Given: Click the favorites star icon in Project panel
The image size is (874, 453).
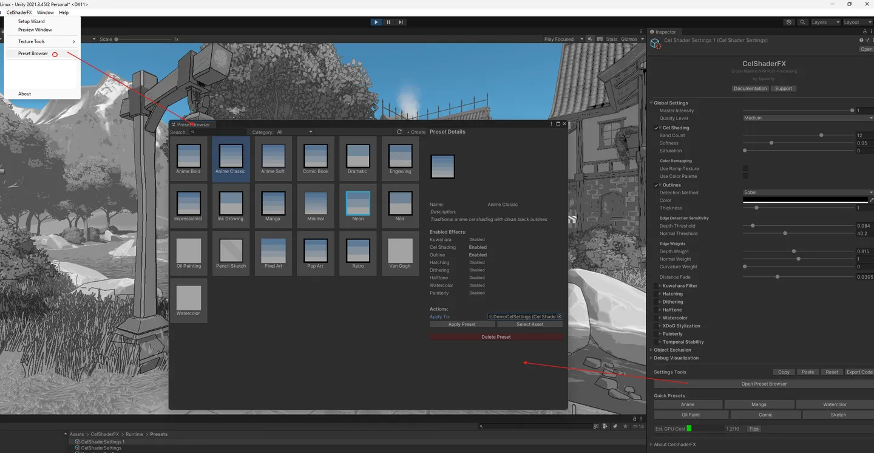Looking at the screenshot, I should (625, 426).
